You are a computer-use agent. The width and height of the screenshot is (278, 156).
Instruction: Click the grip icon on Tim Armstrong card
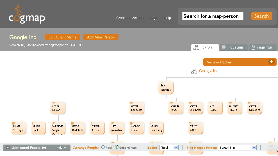pos(112,123)
